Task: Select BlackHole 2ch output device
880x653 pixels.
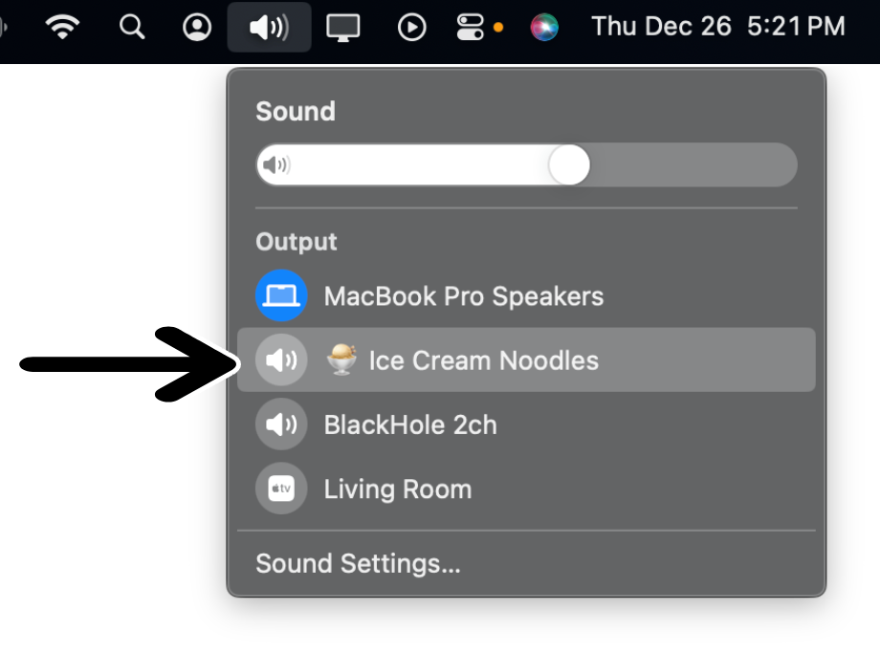Action: pos(410,424)
